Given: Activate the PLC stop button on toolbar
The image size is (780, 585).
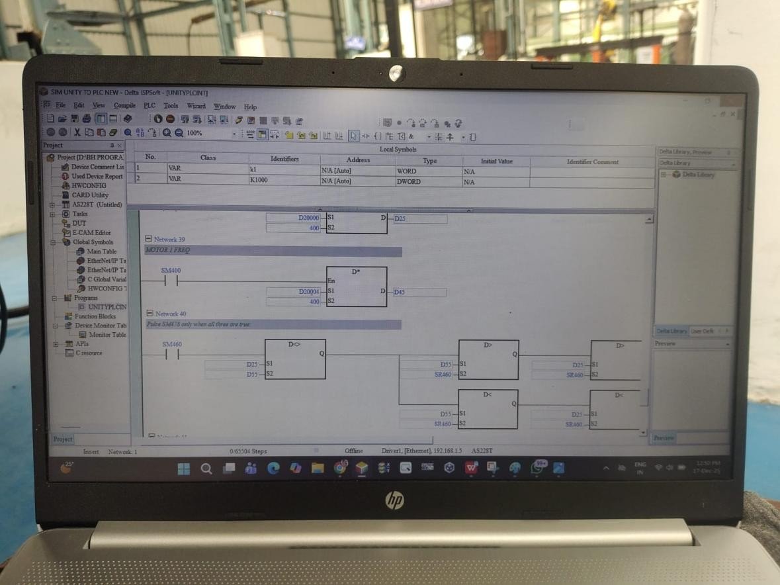Looking at the screenshot, I should [169, 118].
